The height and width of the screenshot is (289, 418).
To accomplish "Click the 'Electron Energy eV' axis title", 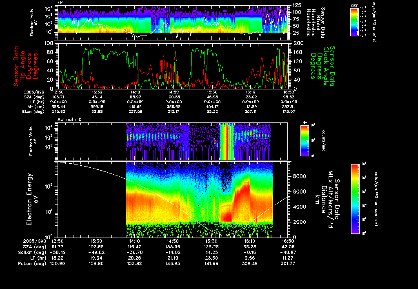I will point(32,200).
